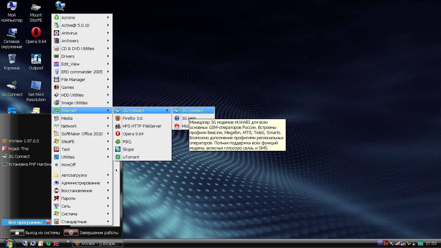Screen dimensions: 441x248
Task: Select HFS HTTP FileServer menu entry
Action: (x=142, y=126)
